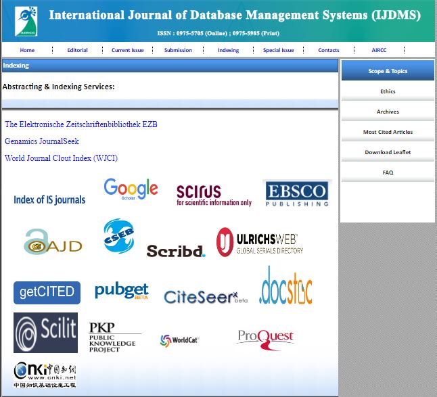
Task: Click the CSEB globe logo
Action: [119, 236]
